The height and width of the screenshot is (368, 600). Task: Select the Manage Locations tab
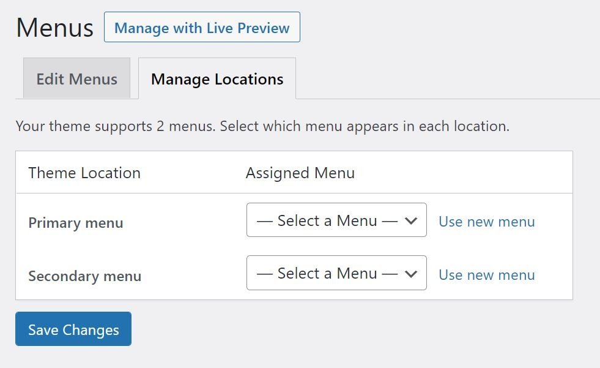217,78
